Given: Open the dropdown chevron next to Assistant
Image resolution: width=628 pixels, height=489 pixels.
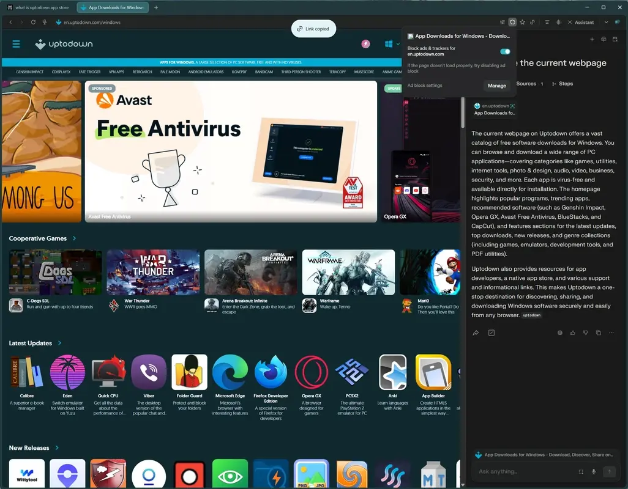Looking at the screenshot, I should pos(606,22).
